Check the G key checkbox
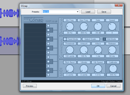Screen dimensions: 130x95 tap(48, 44)
